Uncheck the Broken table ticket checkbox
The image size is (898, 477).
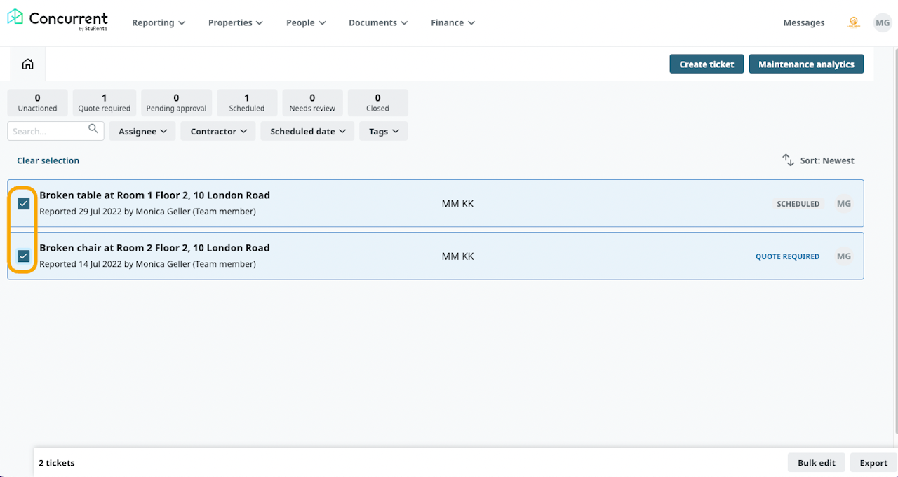pos(24,204)
